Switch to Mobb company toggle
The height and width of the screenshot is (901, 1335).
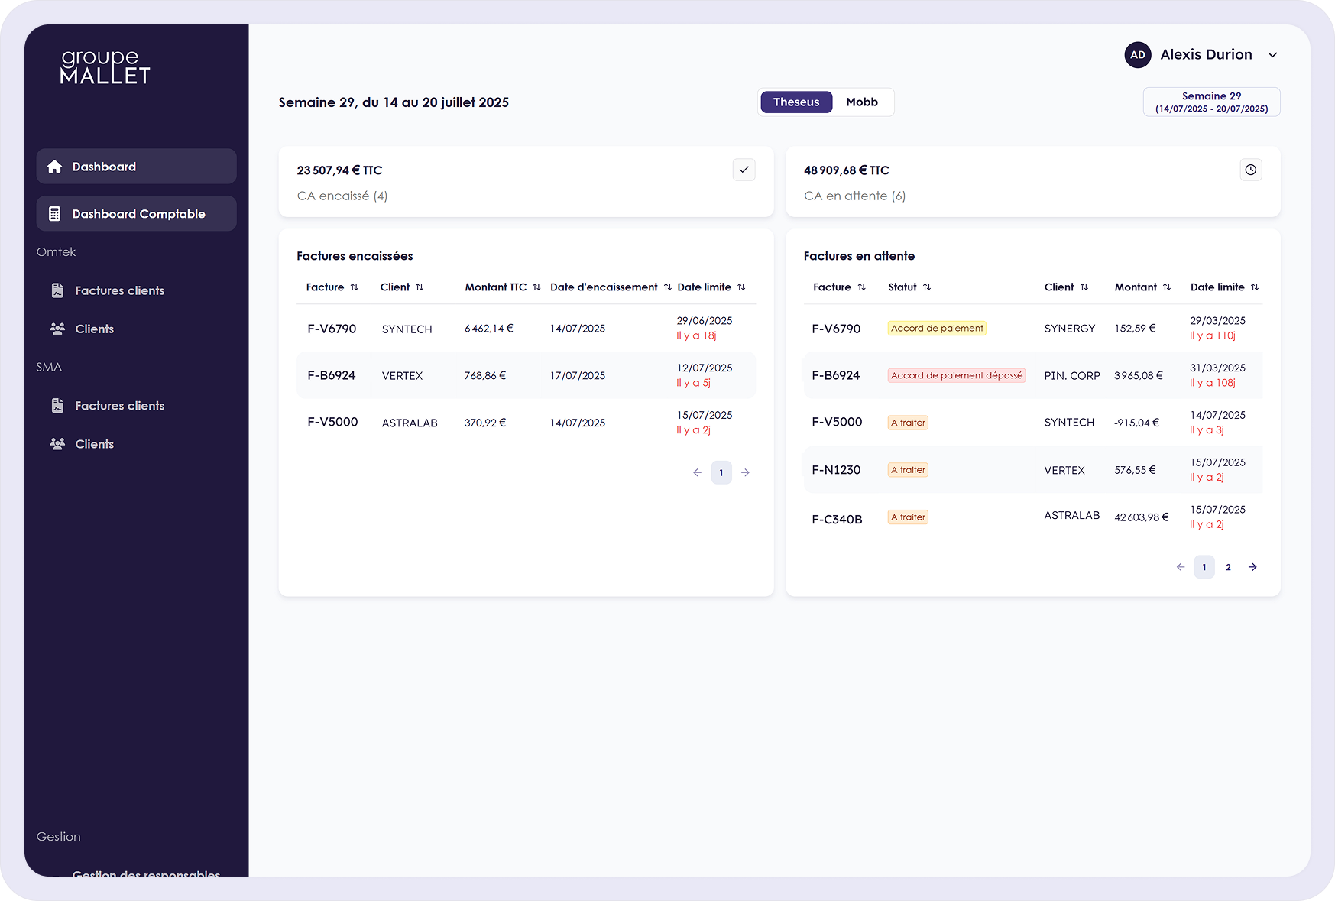pyautogui.click(x=861, y=102)
